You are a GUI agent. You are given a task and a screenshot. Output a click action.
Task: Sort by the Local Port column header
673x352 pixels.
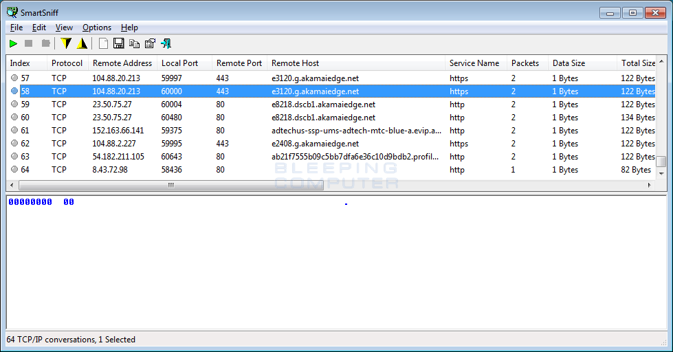184,63
